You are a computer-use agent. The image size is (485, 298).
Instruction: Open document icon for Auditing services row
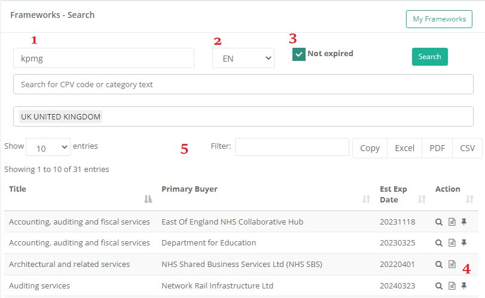coord(452,286)
